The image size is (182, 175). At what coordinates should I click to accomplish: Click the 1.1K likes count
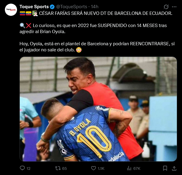coord(101,168)
